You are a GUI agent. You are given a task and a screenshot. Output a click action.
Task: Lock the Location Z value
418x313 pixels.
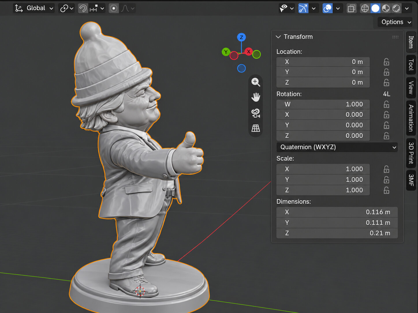coord(386,83)
